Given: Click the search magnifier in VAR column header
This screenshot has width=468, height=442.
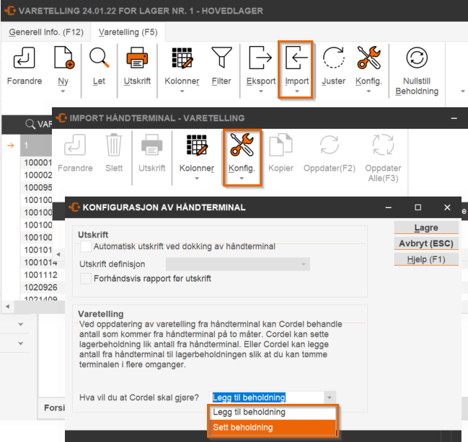Looking at the screenshot, I should pyautogui.click(x=30, y=124).
